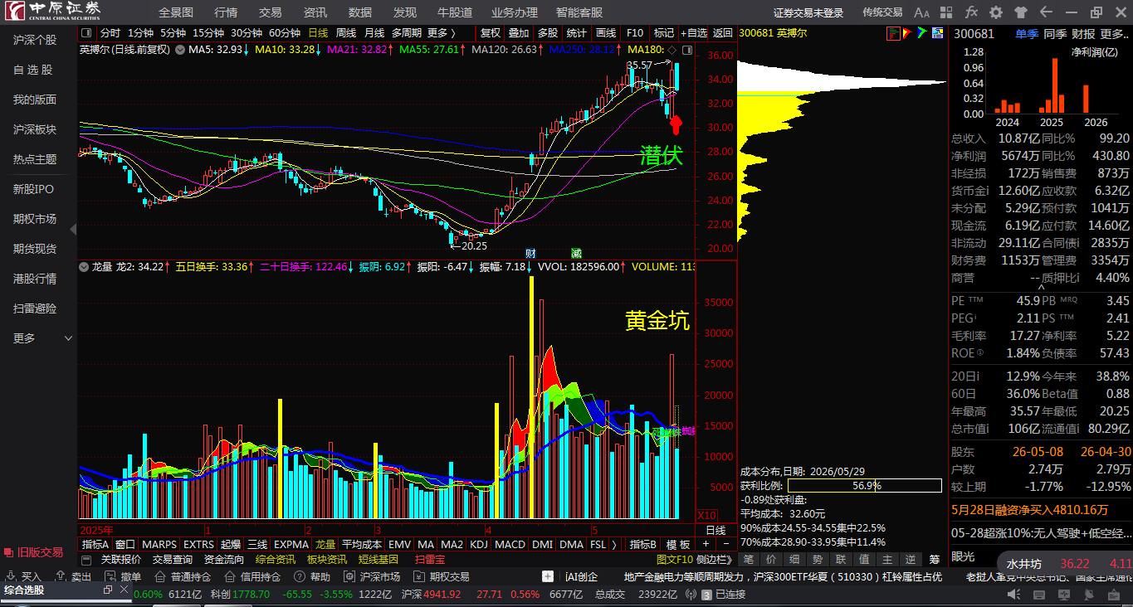Click the X10 volume scale box
This screenshot has width=1133, height=607.
[x=707, y=515]
